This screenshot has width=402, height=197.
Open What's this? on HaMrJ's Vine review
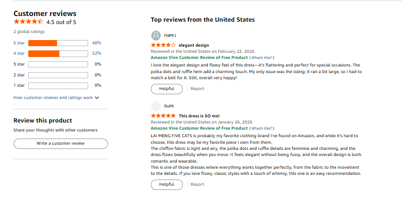pos(261,57)
